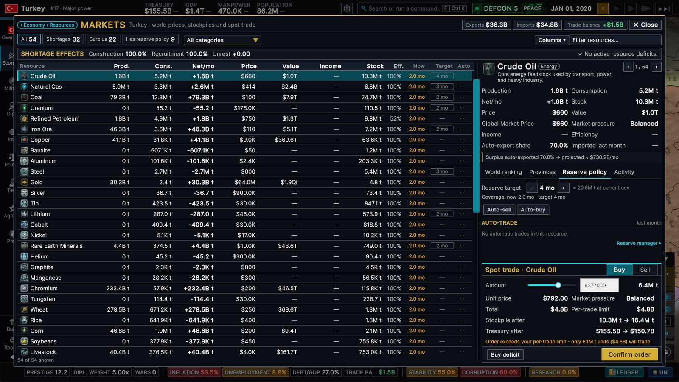679x382 pixels.
Task: Increase the reserve target months
Action: click(564, 188)
